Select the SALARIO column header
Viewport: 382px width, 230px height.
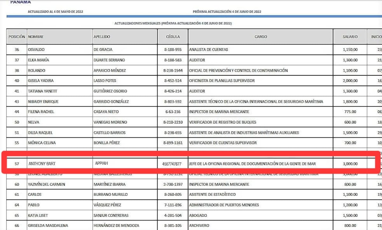tap(349, 36)
